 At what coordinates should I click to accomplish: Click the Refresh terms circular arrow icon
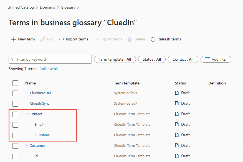(x=153, y=39)
